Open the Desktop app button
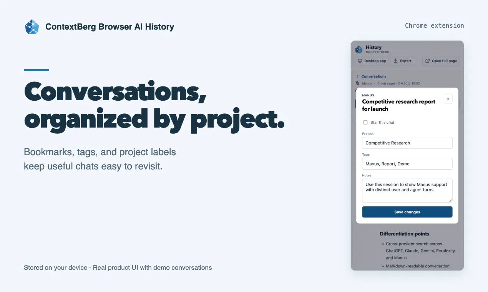 click(x=372, y=61)
